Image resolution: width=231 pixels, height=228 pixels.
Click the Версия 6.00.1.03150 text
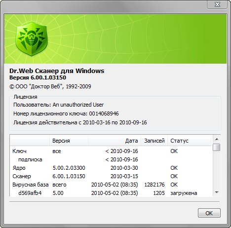(x=38, y=77)
